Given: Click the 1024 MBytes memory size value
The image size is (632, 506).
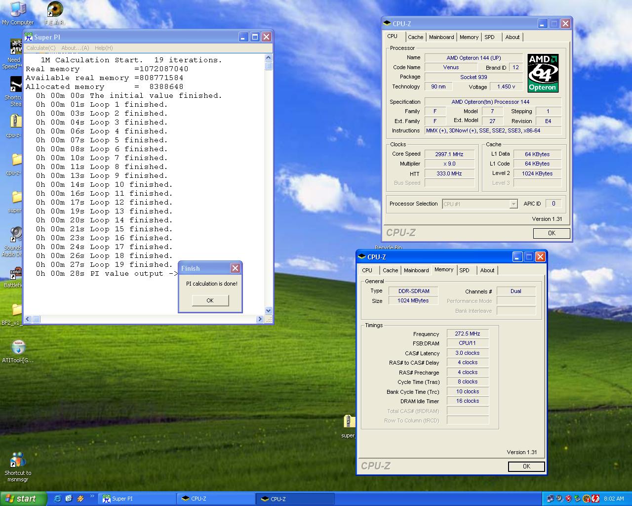Looking at the screenshot, I should pyautogui.click(x=414, y=300).
